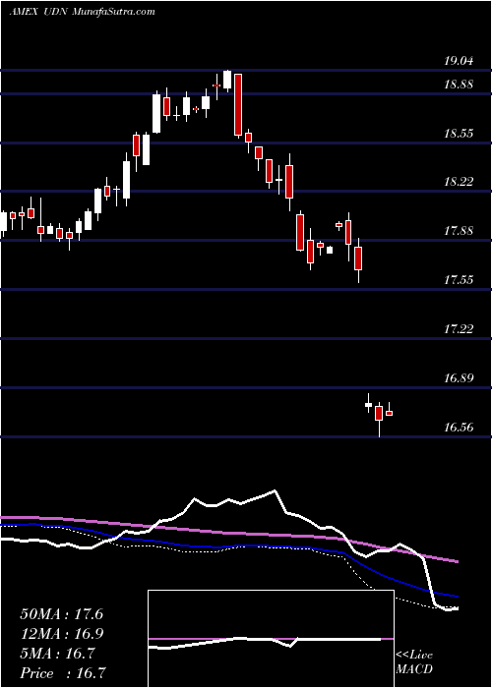Click the 17.22 price axis label

[x=459, y=328]
